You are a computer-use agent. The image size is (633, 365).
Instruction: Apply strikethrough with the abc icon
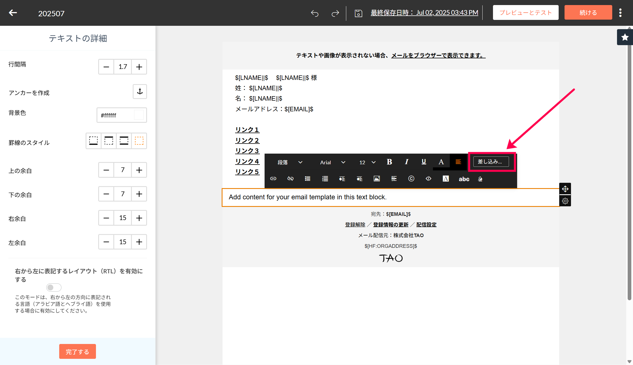pos(464,179)
